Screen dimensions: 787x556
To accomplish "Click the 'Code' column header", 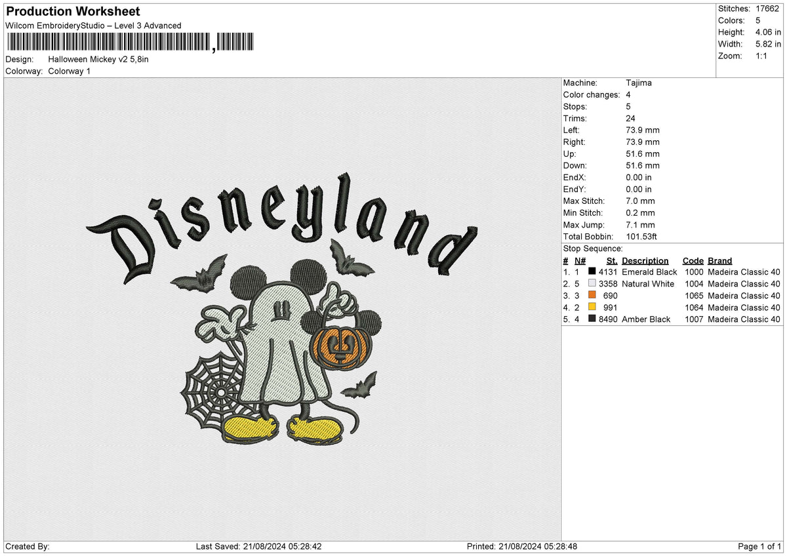I will (x=693, y=260).
